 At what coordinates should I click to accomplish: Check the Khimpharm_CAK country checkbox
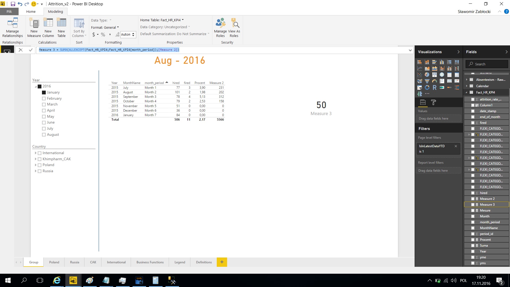coord(40,159)
